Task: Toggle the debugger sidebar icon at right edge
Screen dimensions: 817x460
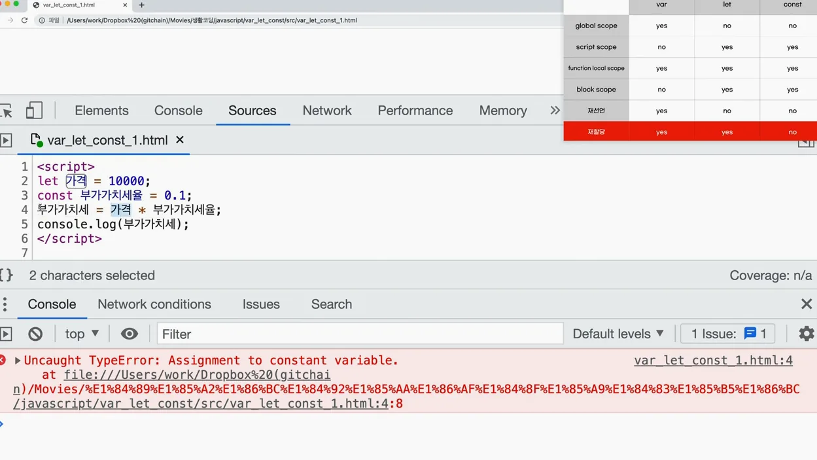Action: tap(806, 143)
